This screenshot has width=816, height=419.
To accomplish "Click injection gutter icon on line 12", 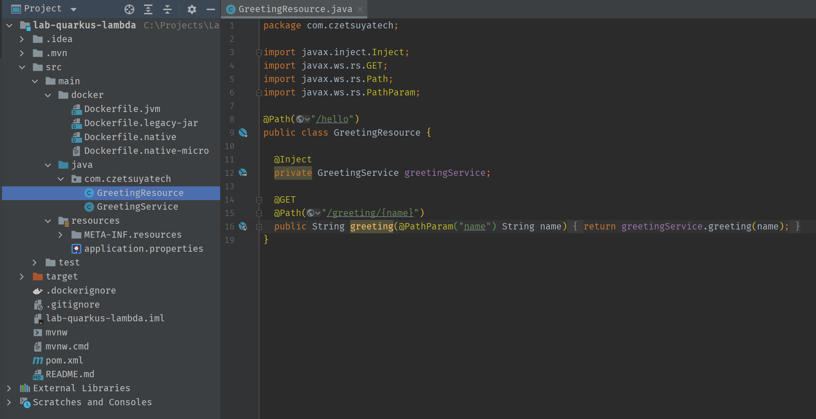I will pyautogui.click(x=243, y=173).
